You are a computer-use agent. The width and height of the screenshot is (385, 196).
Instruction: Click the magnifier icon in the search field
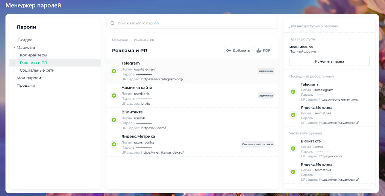pyautogui.click(x=112, y=23)
